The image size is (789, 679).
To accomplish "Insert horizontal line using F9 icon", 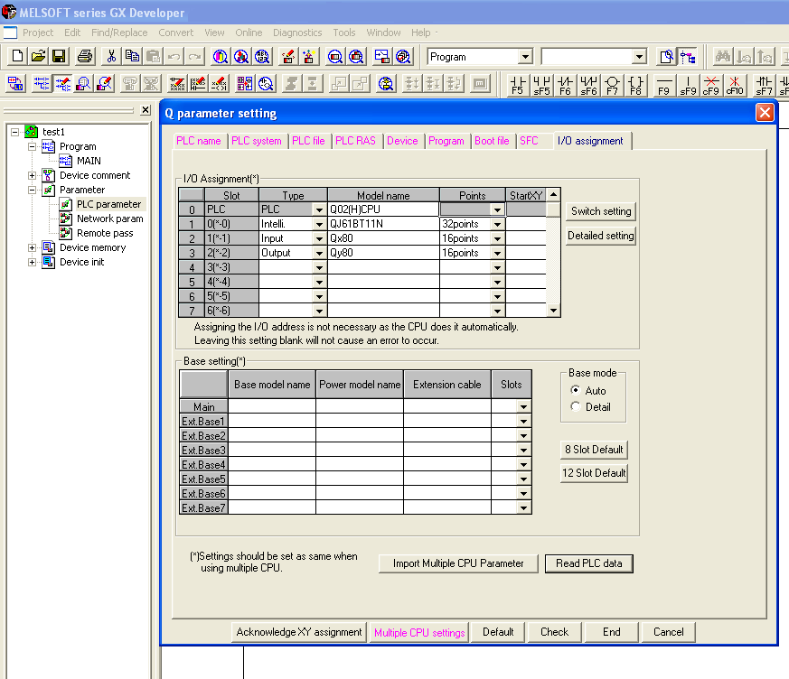I will [x=663, y=85].
